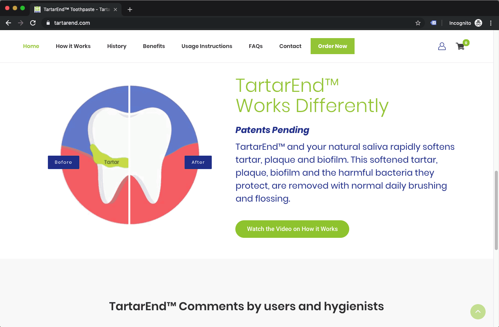Click the Patents Pending text
This screenshot has width=499, height=327.
coord(272,130)
